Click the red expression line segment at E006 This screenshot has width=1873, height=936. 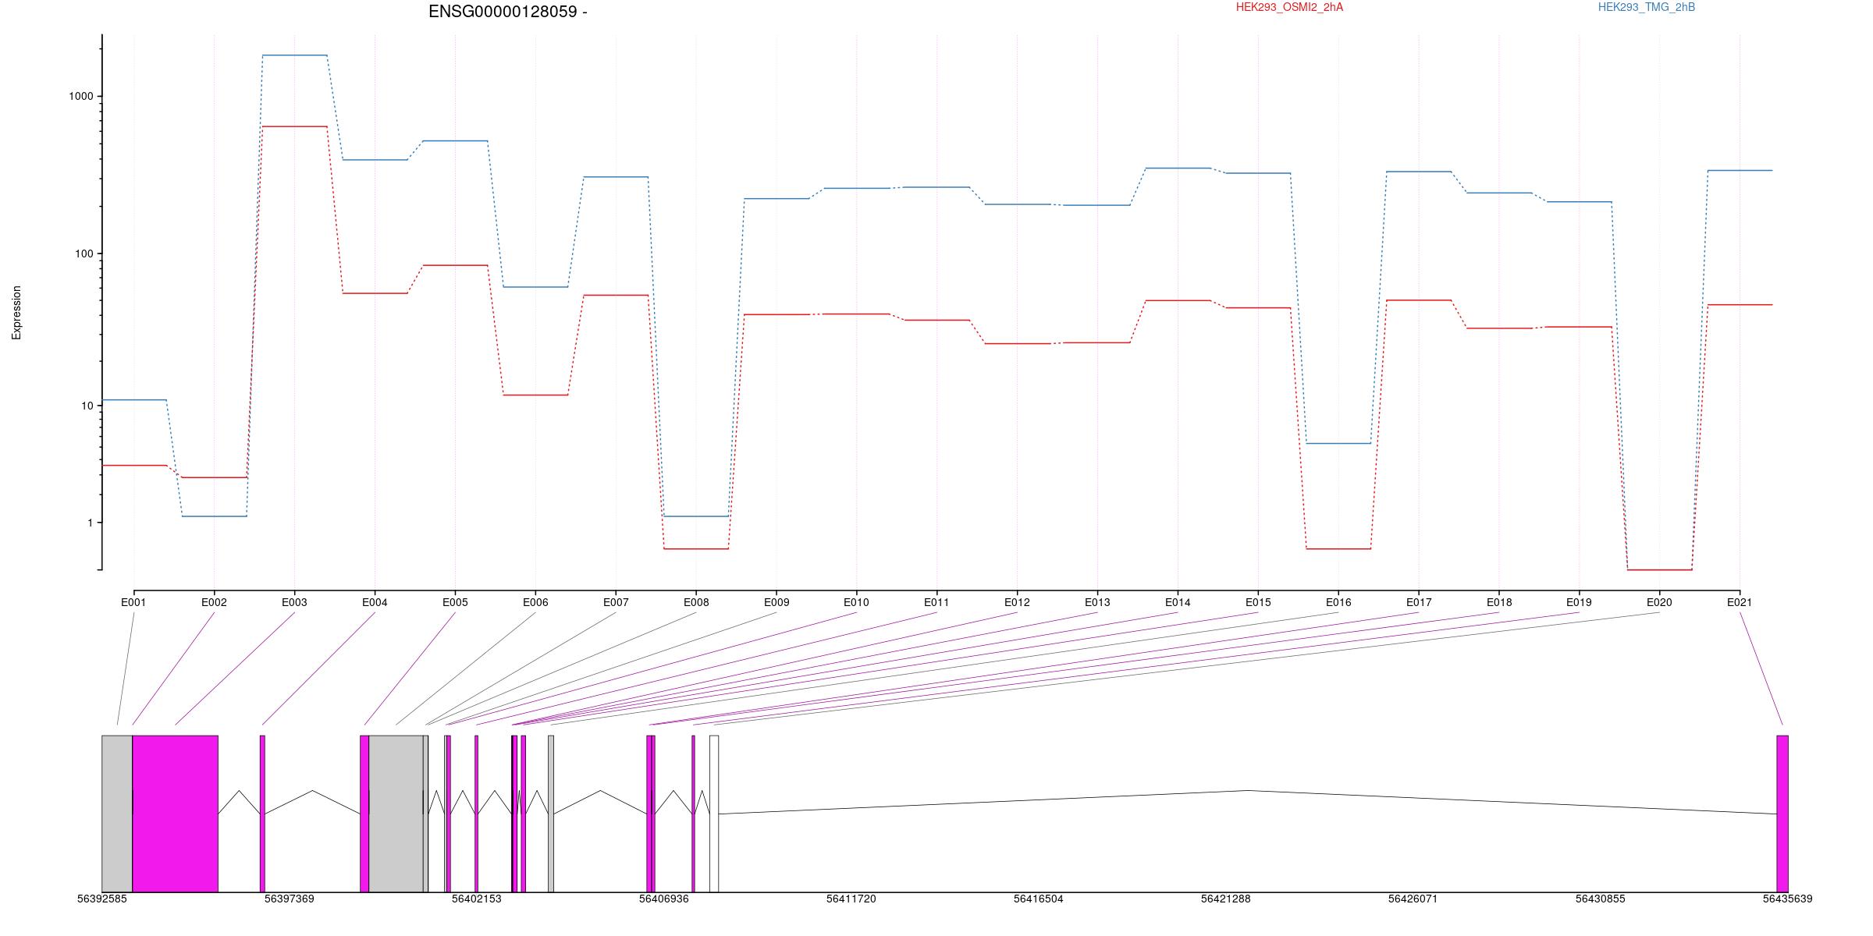(x=535, y=395)
